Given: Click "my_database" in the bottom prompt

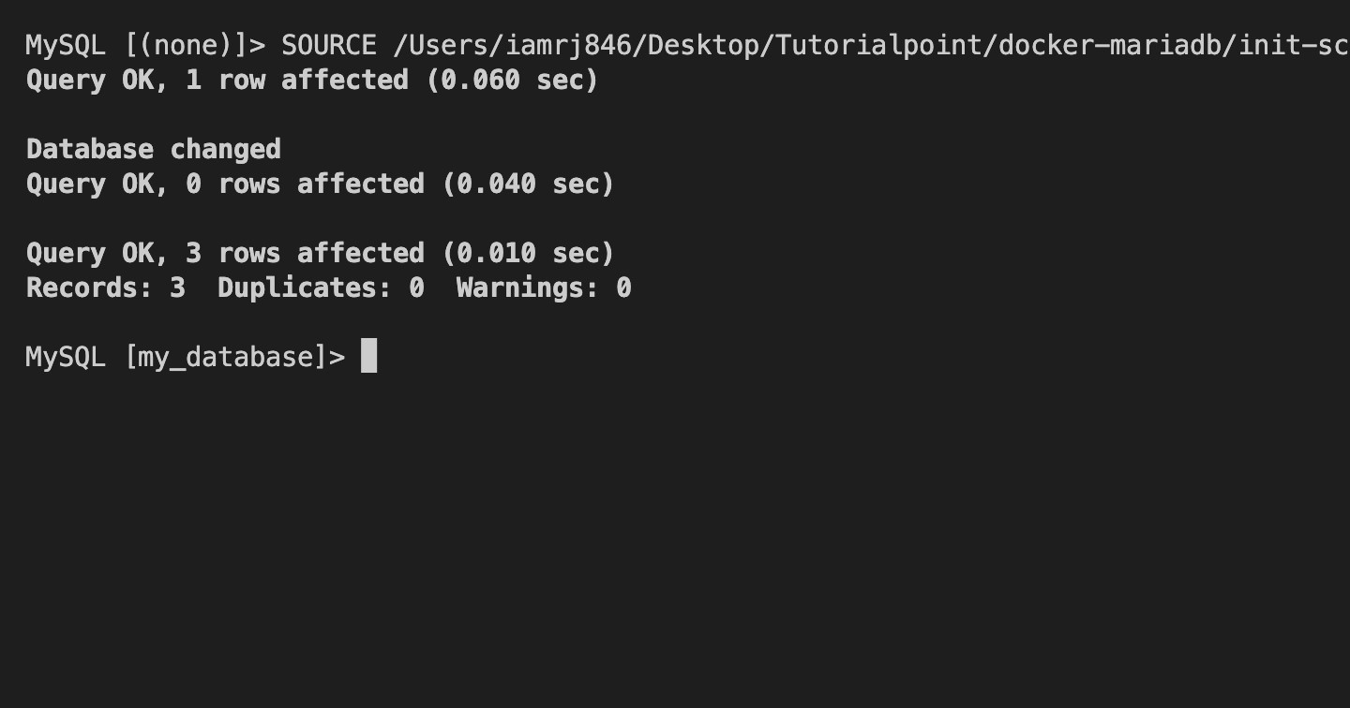Looking at the screenshot, I should click(x=226, y=357).
